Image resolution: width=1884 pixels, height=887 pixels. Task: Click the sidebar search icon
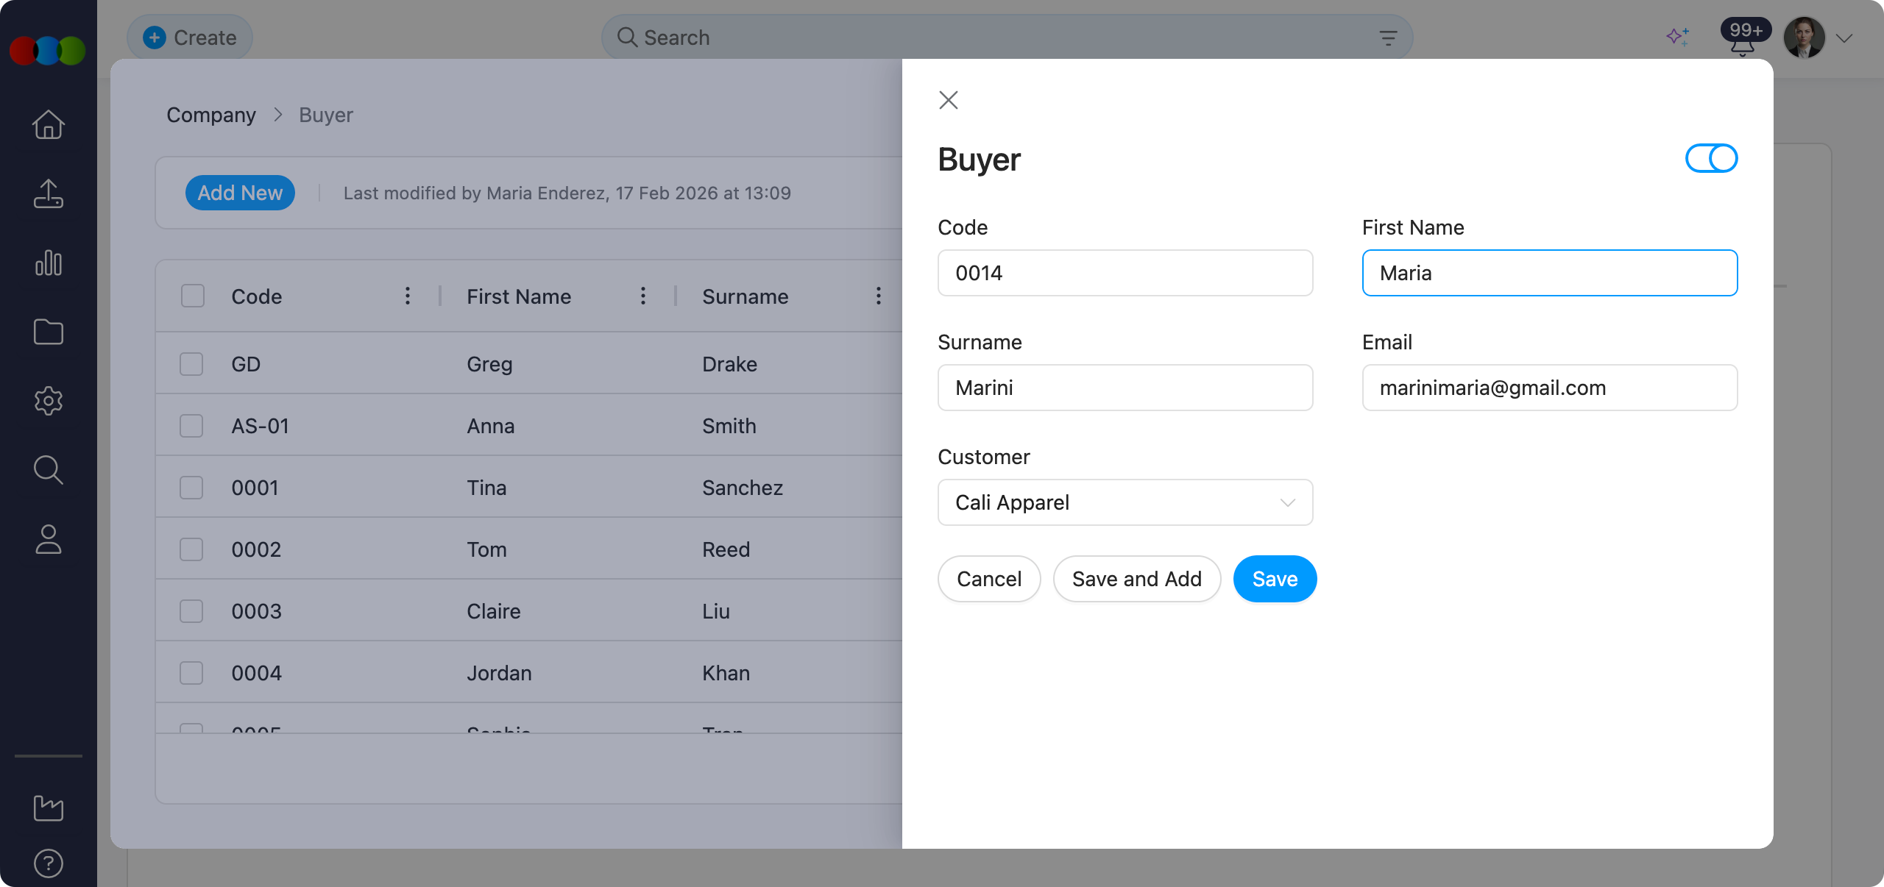coord(48,470)
